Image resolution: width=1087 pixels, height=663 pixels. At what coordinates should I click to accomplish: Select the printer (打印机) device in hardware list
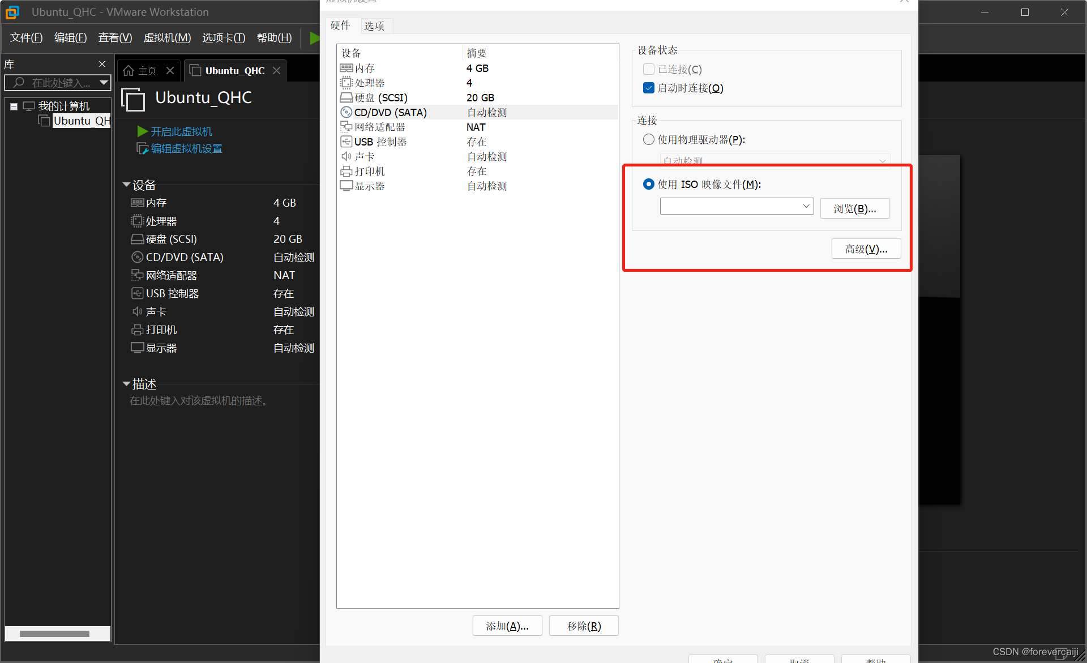pyautogui.click(x=369, y=172)
